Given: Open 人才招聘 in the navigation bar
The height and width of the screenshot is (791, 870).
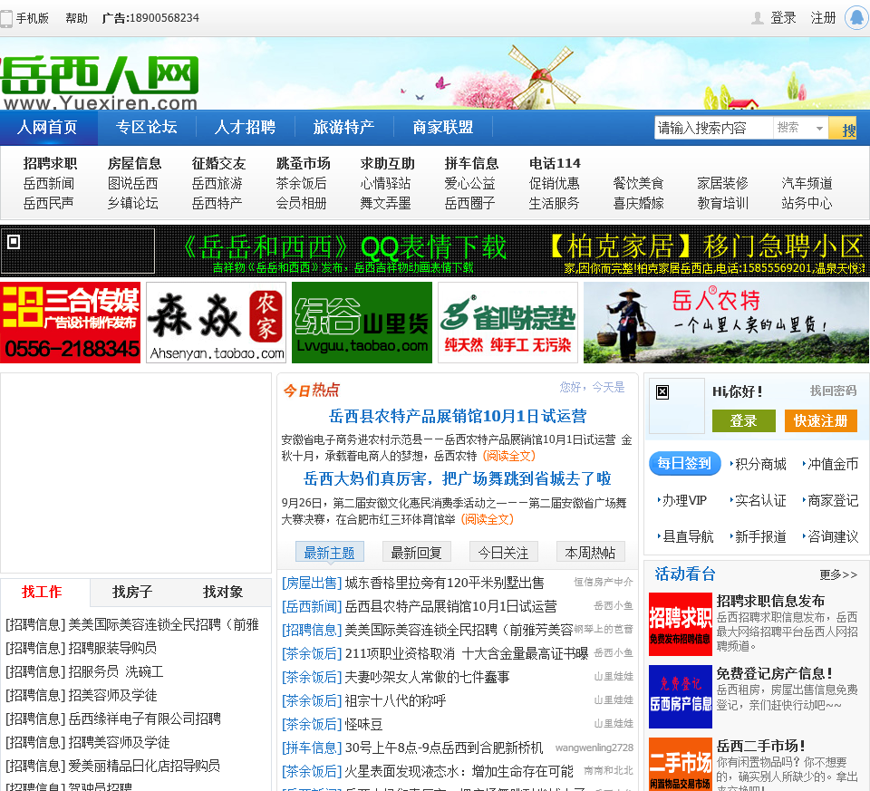Looking at the screenshot, I should point(246,127).
